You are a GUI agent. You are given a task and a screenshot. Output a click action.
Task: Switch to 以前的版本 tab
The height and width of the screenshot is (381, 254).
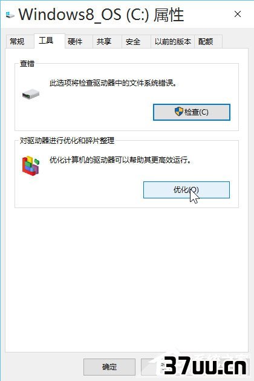(172, 41)
